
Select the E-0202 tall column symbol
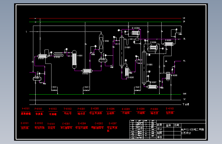(144, 68)
